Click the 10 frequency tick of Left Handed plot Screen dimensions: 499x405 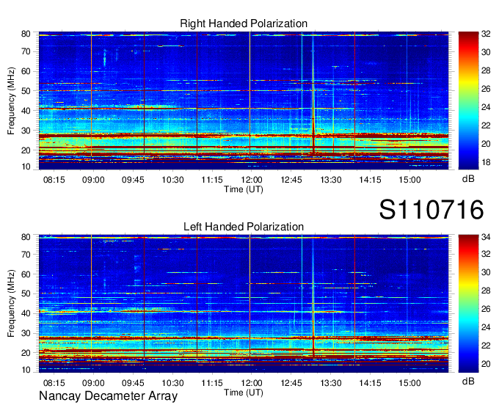[x=26, y=370]
